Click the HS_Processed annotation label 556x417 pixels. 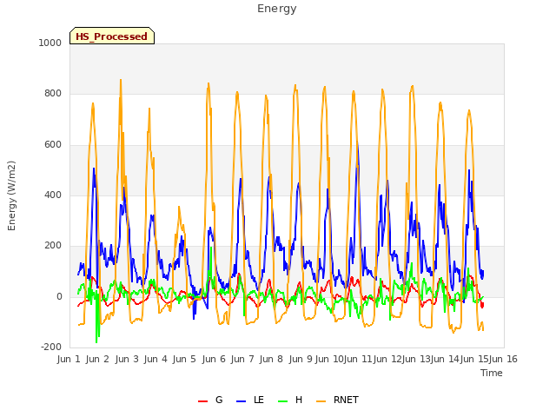[x=112, y=36]
